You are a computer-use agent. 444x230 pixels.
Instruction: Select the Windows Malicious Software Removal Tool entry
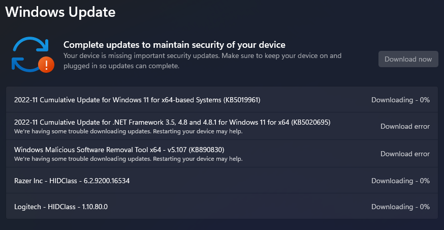click(119, 150)
